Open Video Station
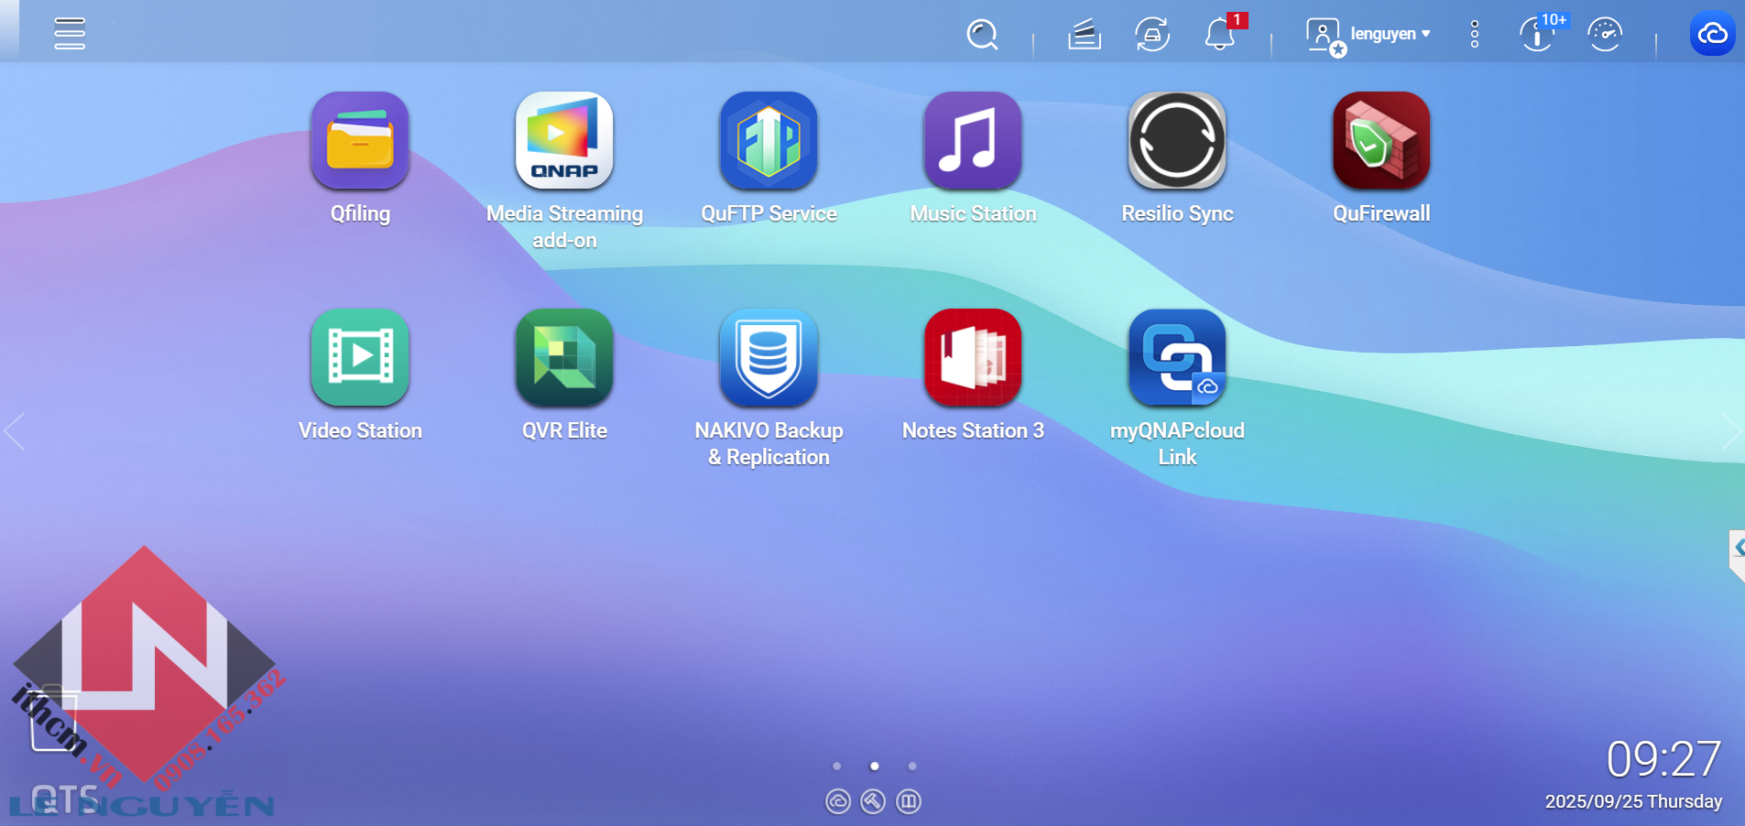This screenshot has width=1745, height=826. 360,358
